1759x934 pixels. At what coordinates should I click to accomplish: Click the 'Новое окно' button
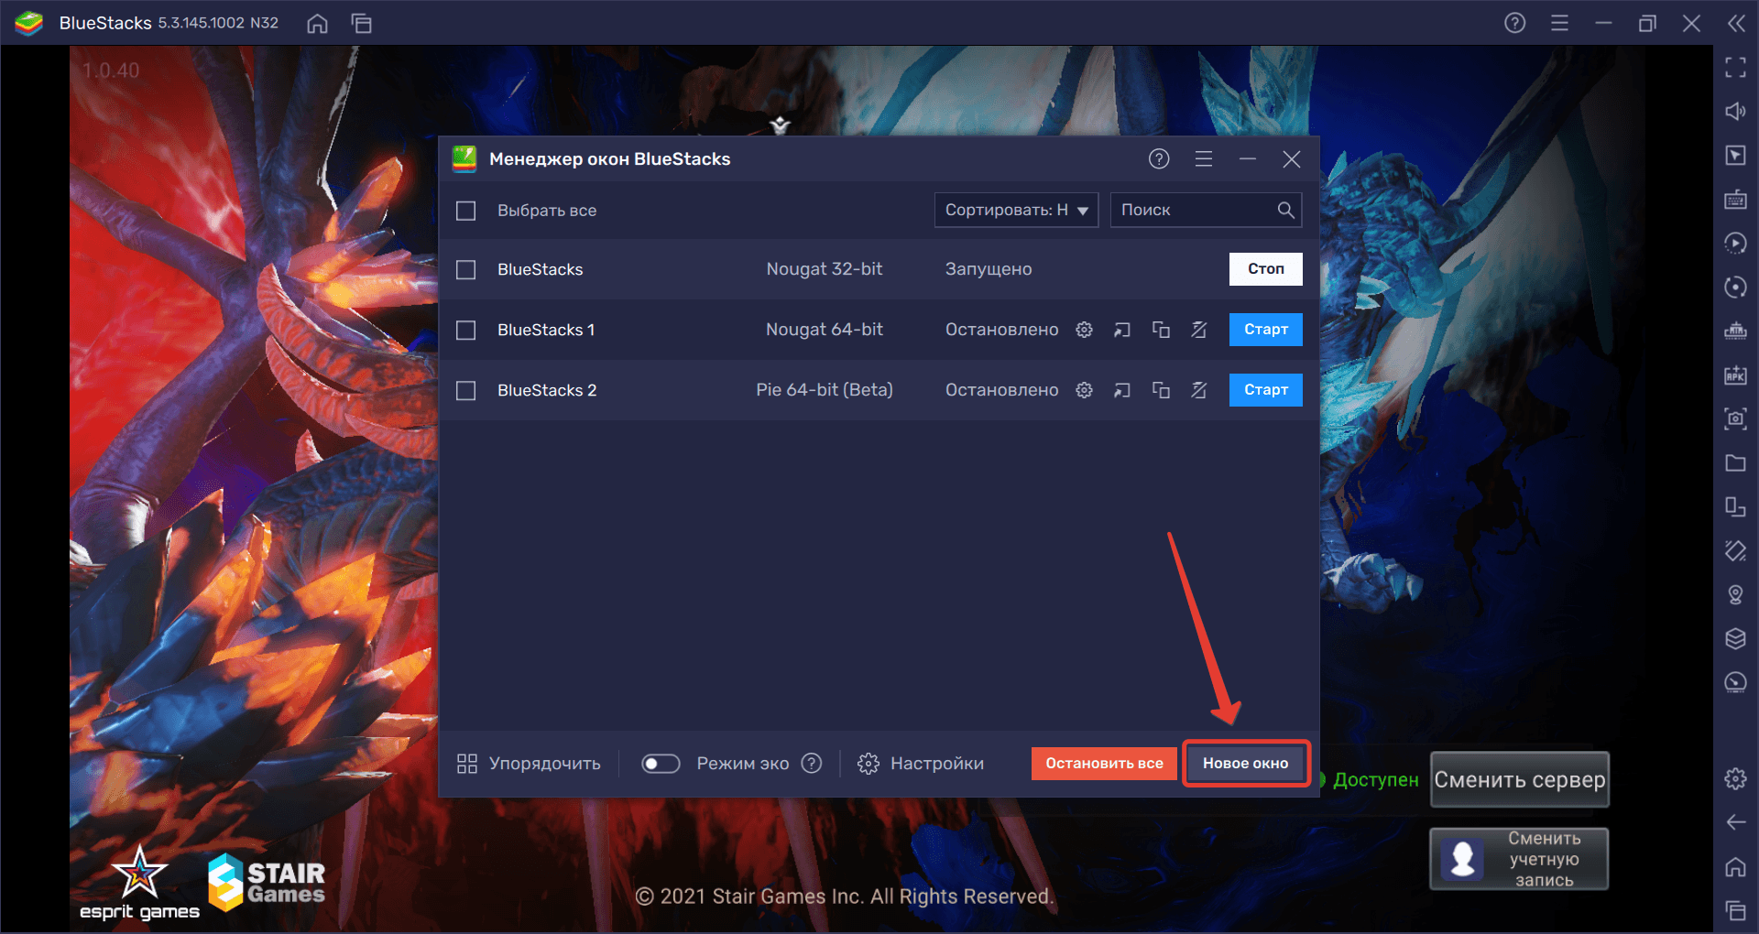1246,764
